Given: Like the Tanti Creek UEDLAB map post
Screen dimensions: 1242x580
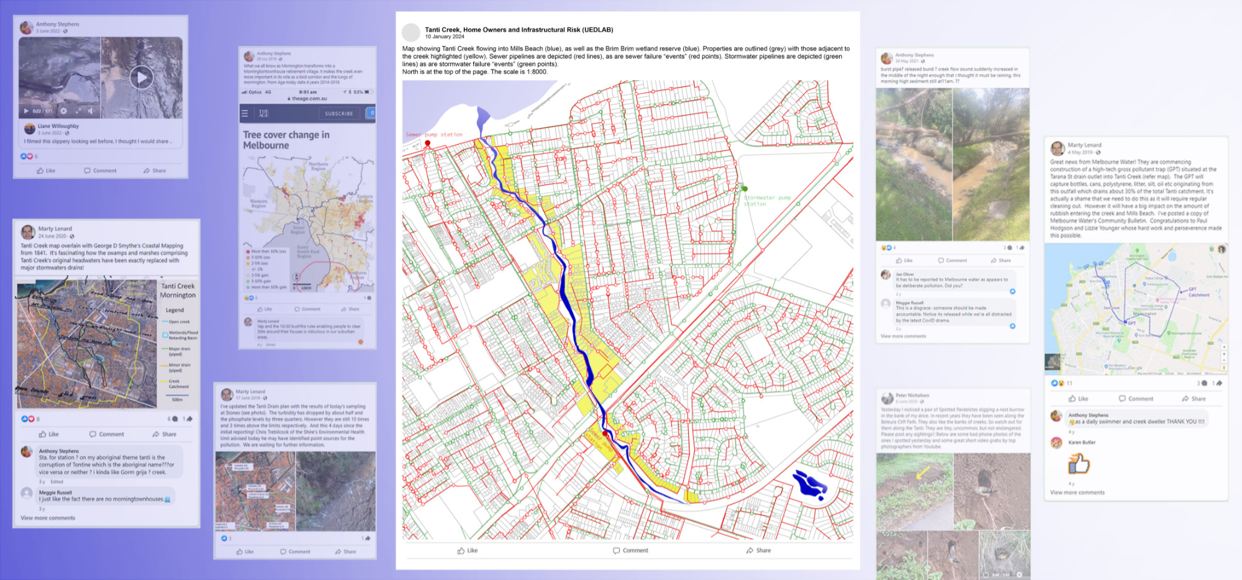Looking at the screenshot, I should click(x=468, y=550).
